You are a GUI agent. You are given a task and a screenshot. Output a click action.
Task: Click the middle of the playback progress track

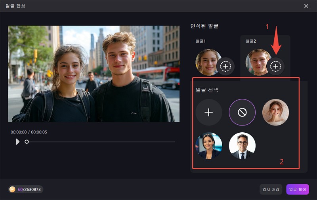101,141
